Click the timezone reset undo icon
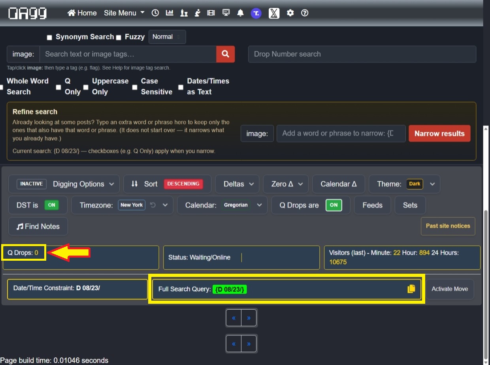This screenshot has height=365, width=490. (153, 205)
